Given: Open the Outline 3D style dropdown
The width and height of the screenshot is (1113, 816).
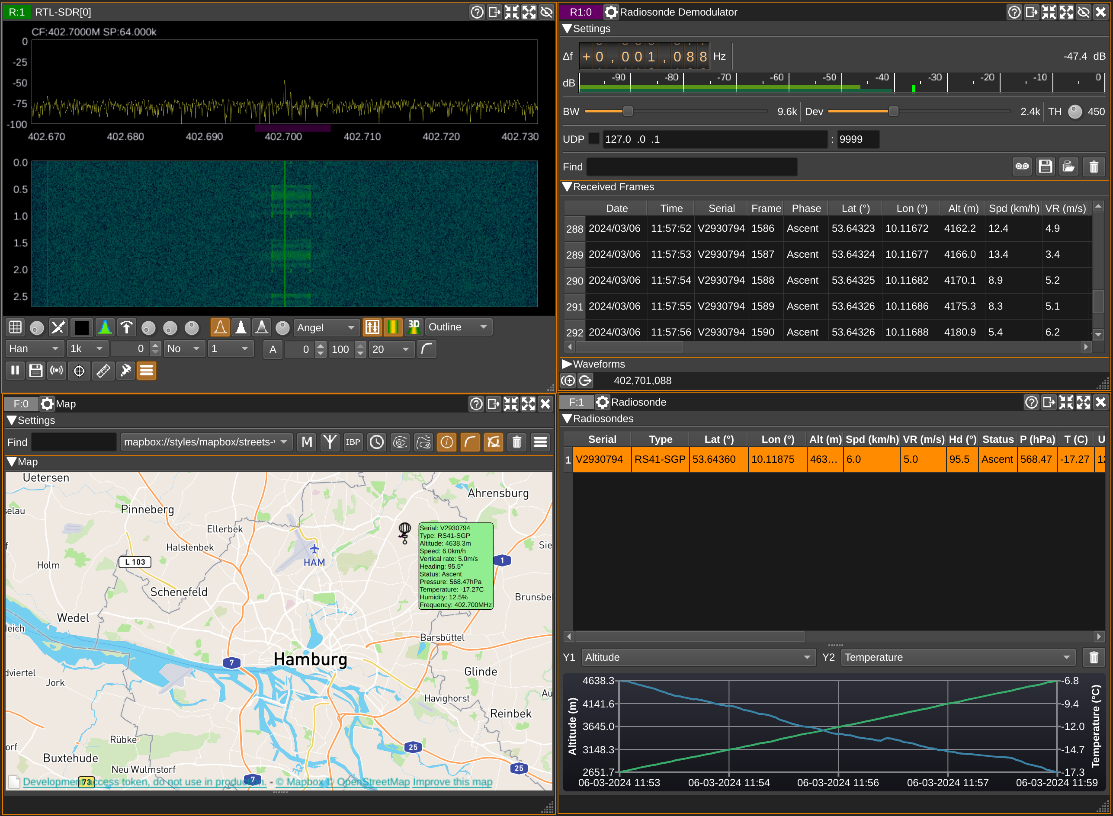Looking at the screenshot, I should click(x=458, y=327).
